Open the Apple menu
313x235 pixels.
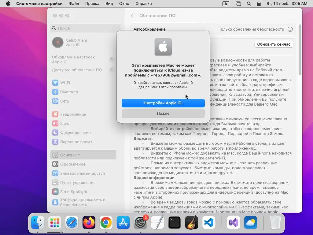click(x=8, y=4)
